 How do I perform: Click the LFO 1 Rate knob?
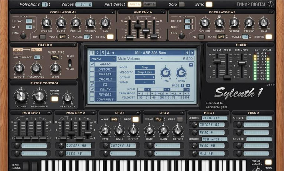pyautogui.click(x=105, y=131)
